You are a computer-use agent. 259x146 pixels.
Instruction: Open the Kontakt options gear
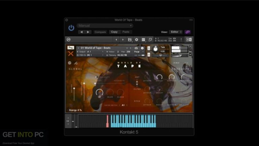point(137,40)
